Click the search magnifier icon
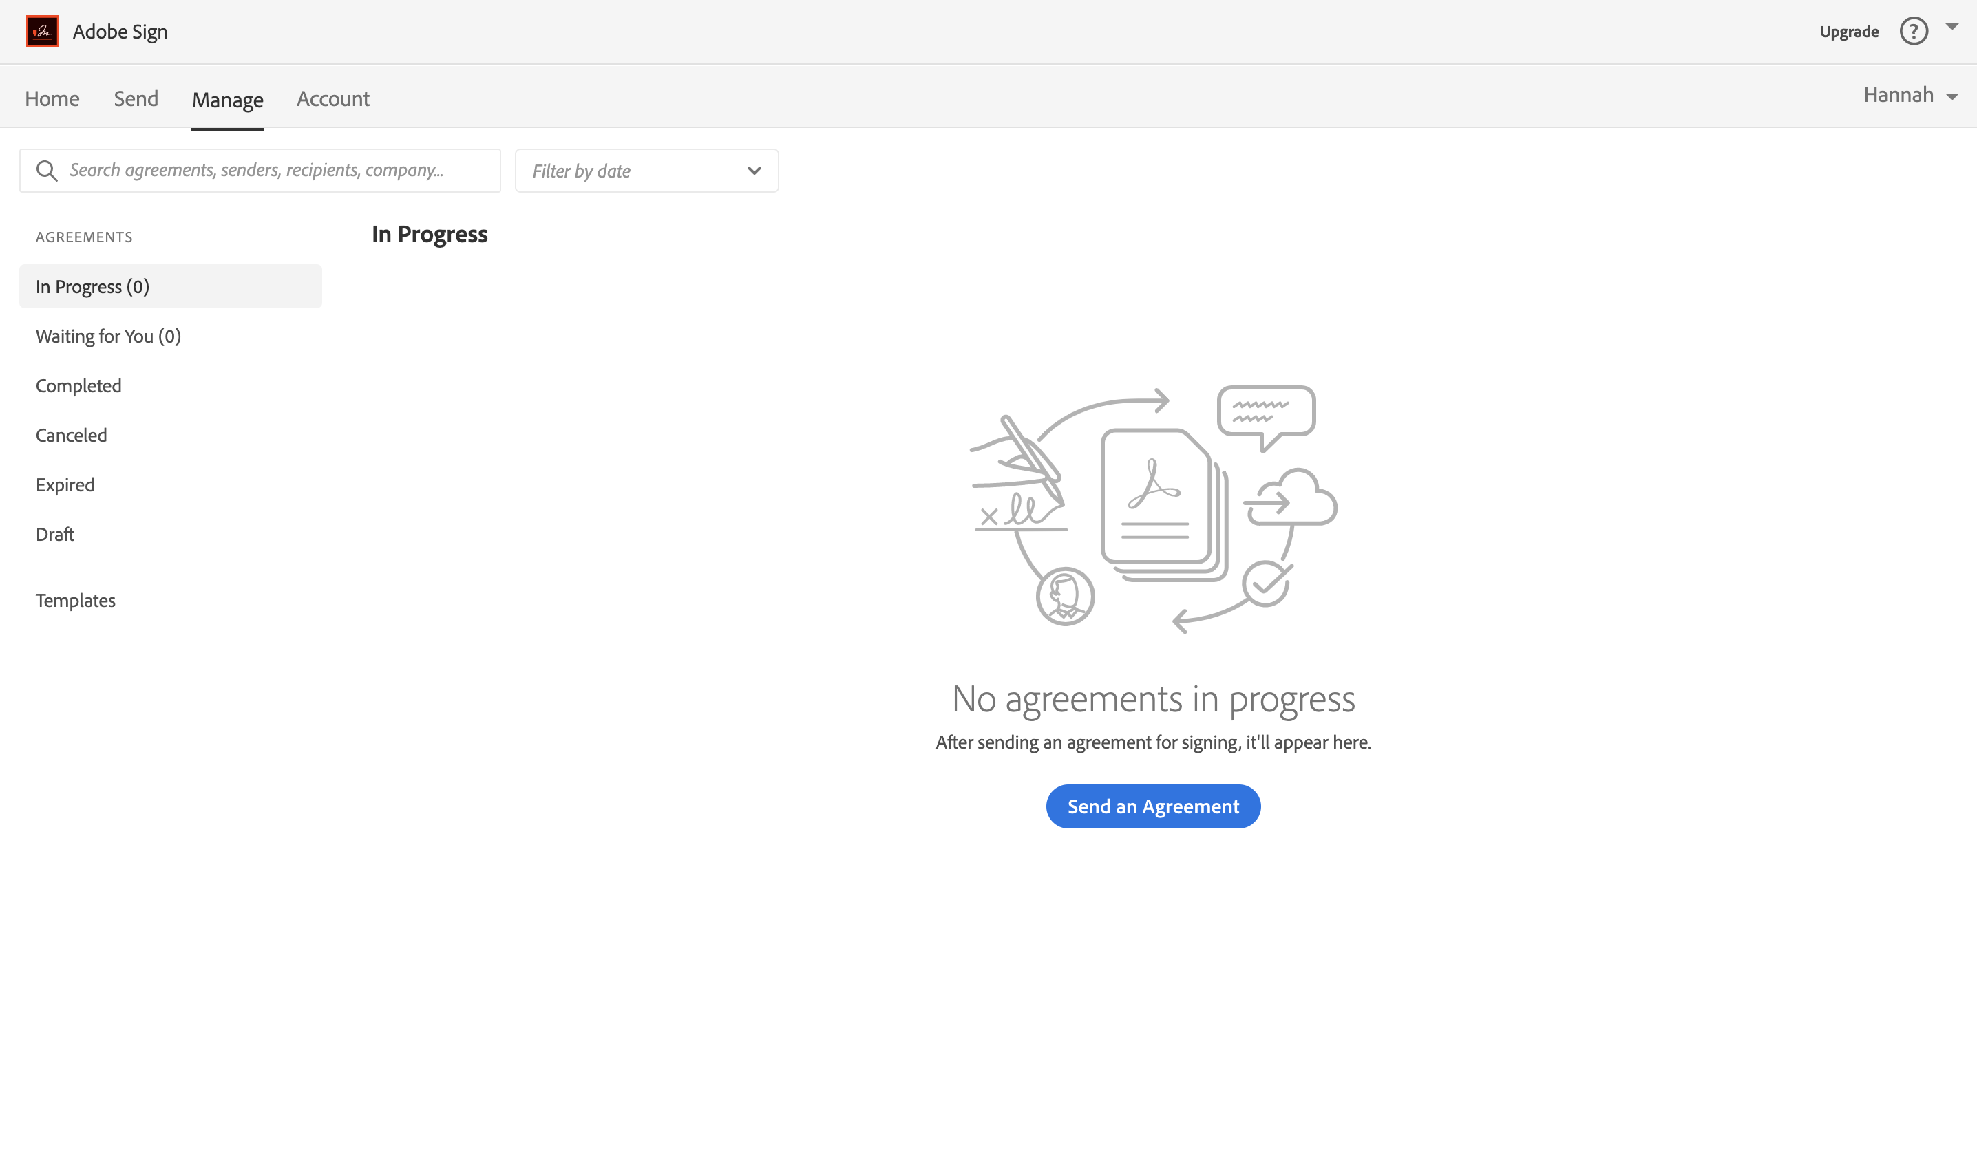1977x1167 pixels. pyautogui.click(x=47, y=171)
